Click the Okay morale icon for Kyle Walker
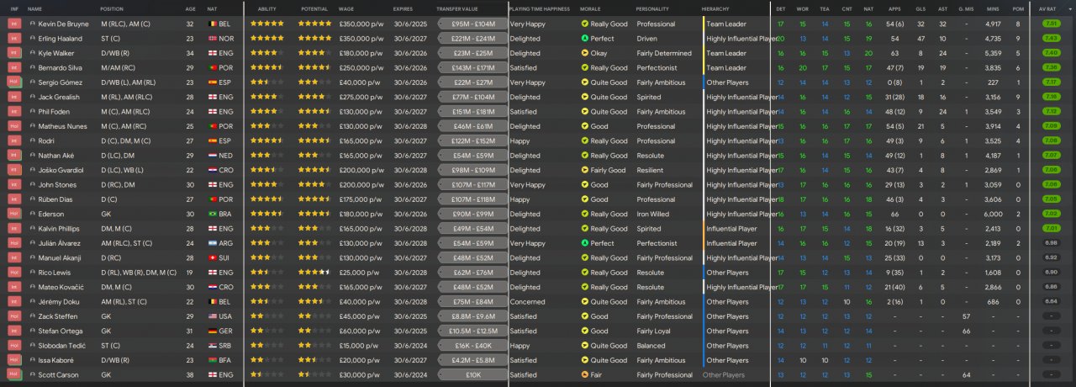Image resolution: width=1076 pixels, height=387 pixels. pyautogui.click(x=585, y=53)
